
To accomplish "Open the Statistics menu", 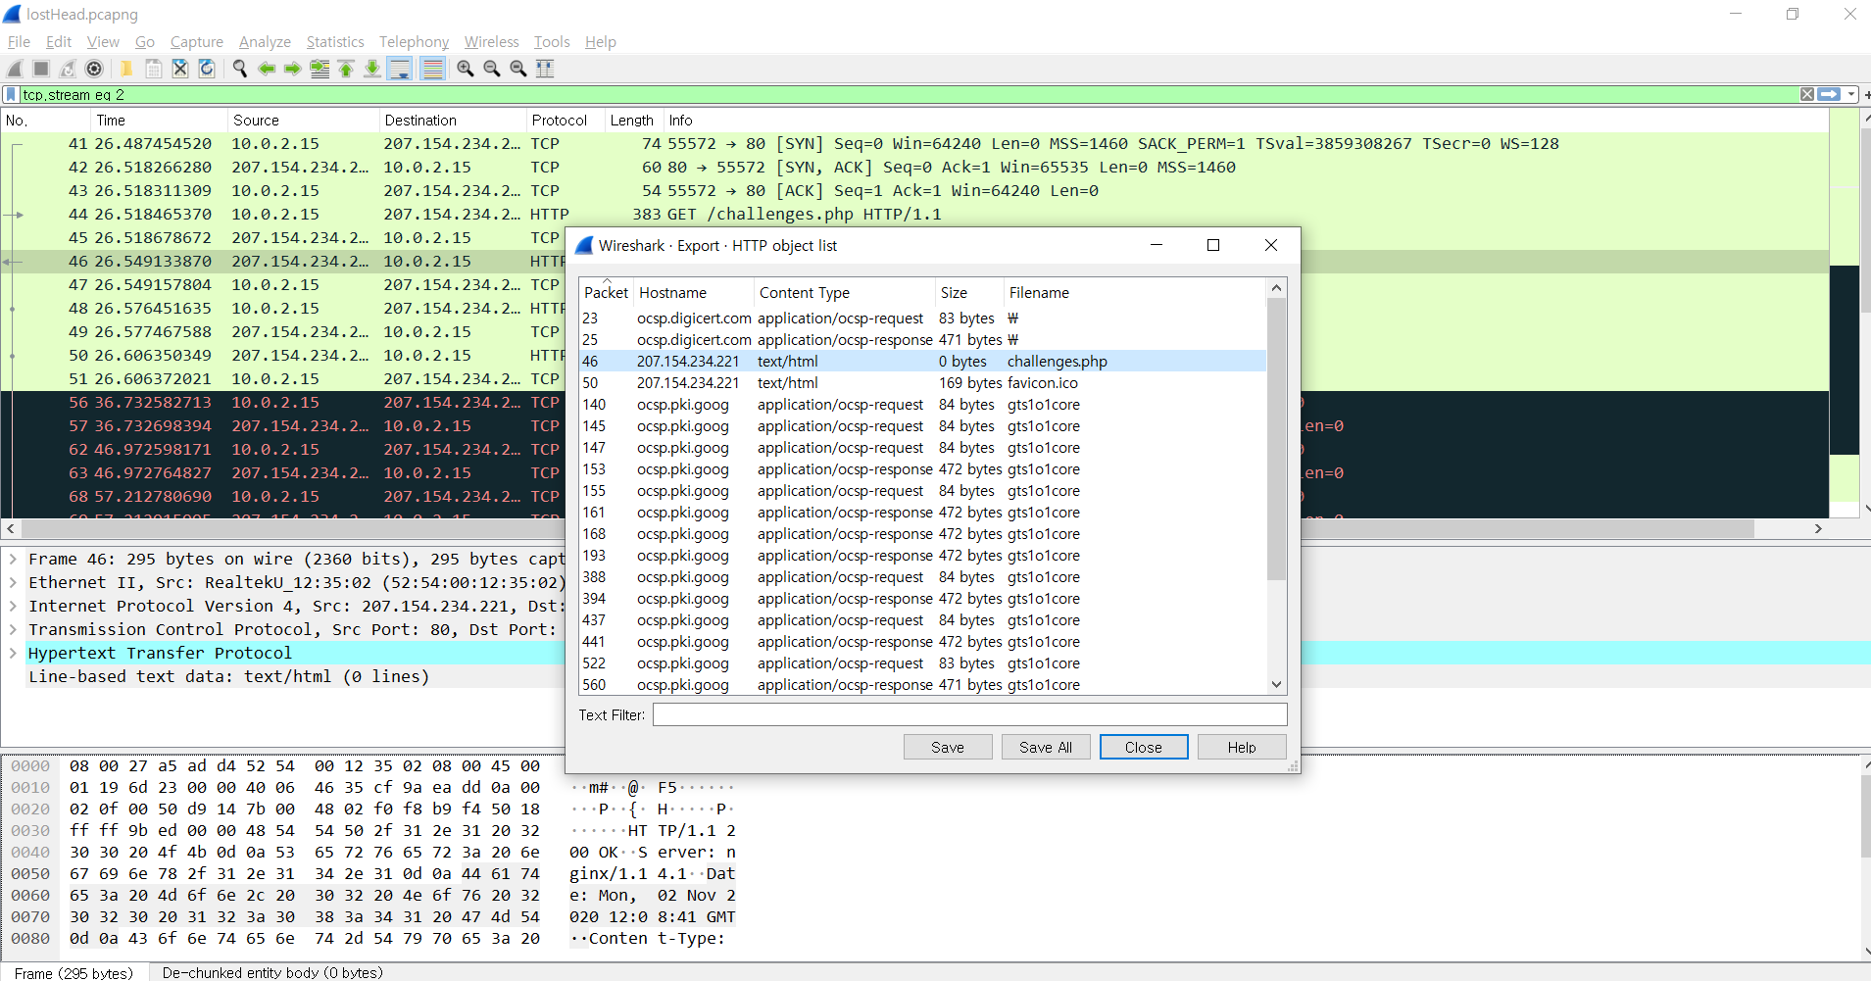I will [335, 42].
